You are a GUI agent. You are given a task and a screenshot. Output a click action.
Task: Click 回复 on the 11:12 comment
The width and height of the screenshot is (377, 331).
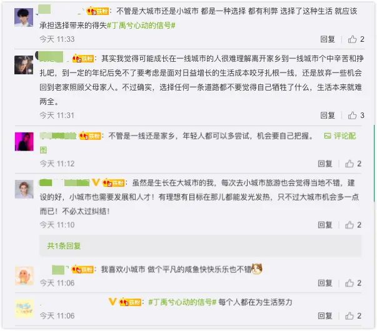(325, 164)
